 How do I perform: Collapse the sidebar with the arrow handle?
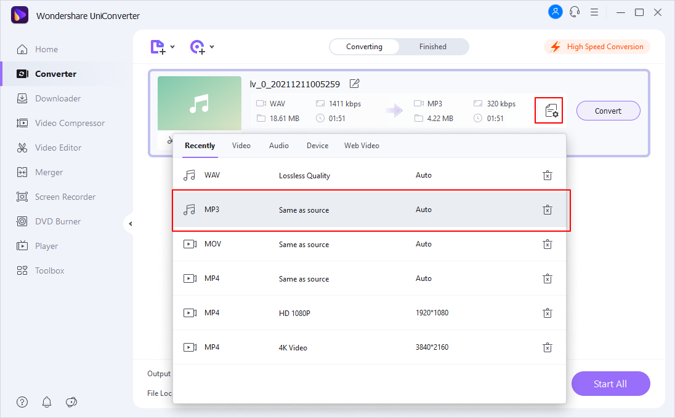coord(130,224)
